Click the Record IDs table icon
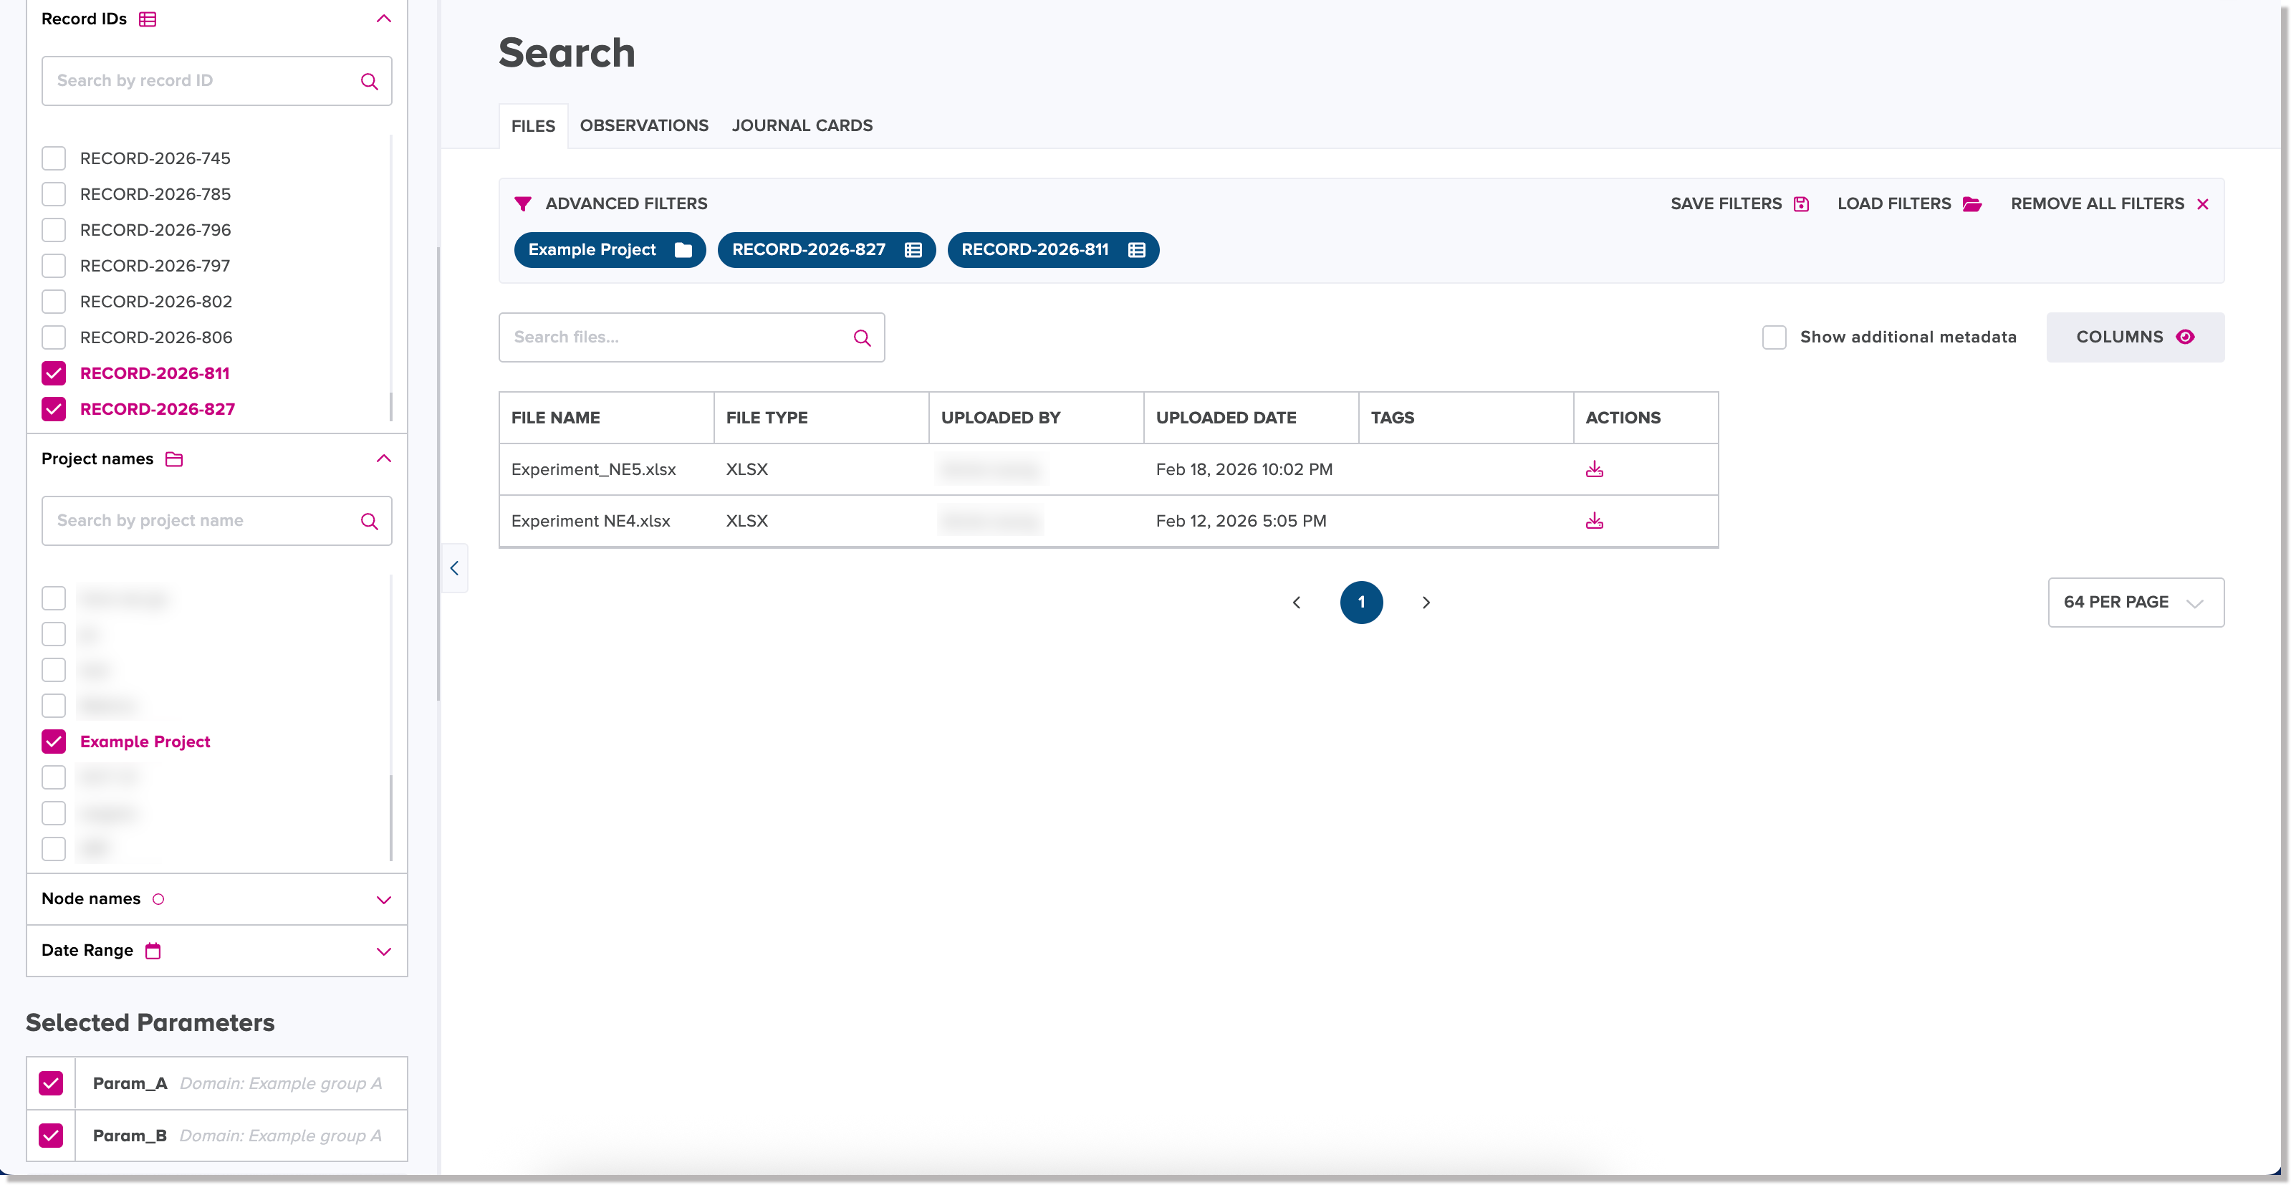The height and width of the screenshot is (1185, 2291). pos(148,19)
